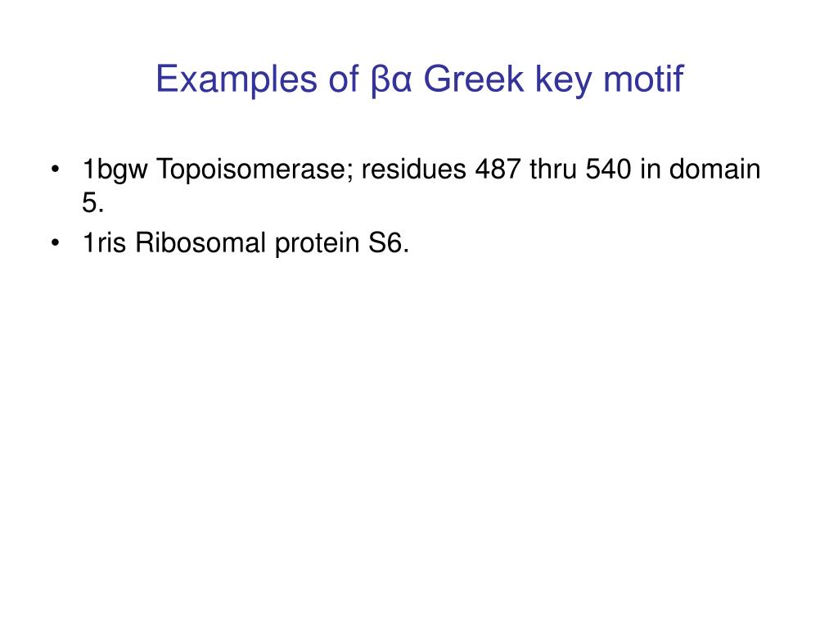
Task: Select the '1ris' PDB code text
Action: tap(104, 242)
